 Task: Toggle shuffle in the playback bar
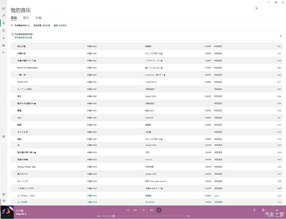point(128,210)
